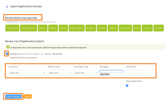The image size is (166, 101).
Task: Click the Appointed Note label
Action: tap(134, 81)
